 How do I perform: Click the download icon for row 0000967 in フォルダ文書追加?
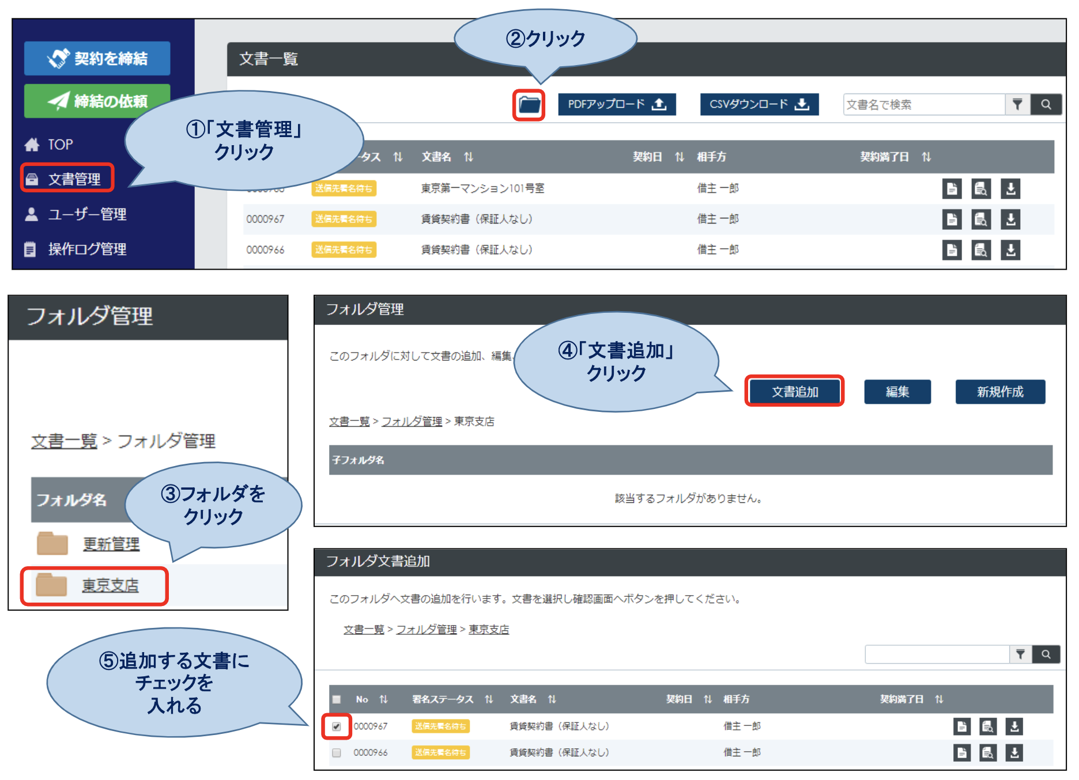coord(1014,726)
